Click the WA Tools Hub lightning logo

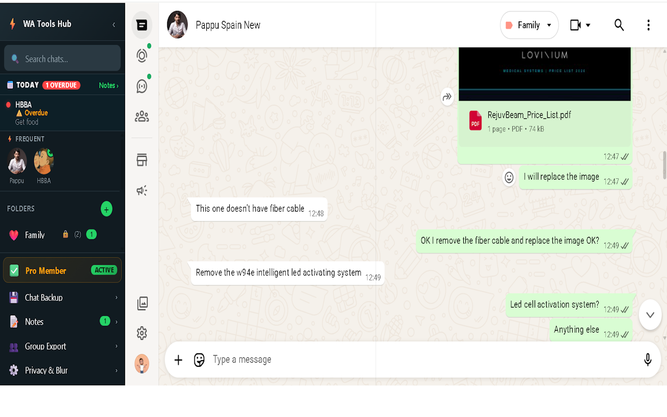coord(13,24)
